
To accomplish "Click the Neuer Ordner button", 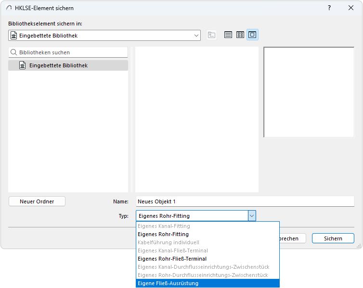I will [x=37, y=201].
